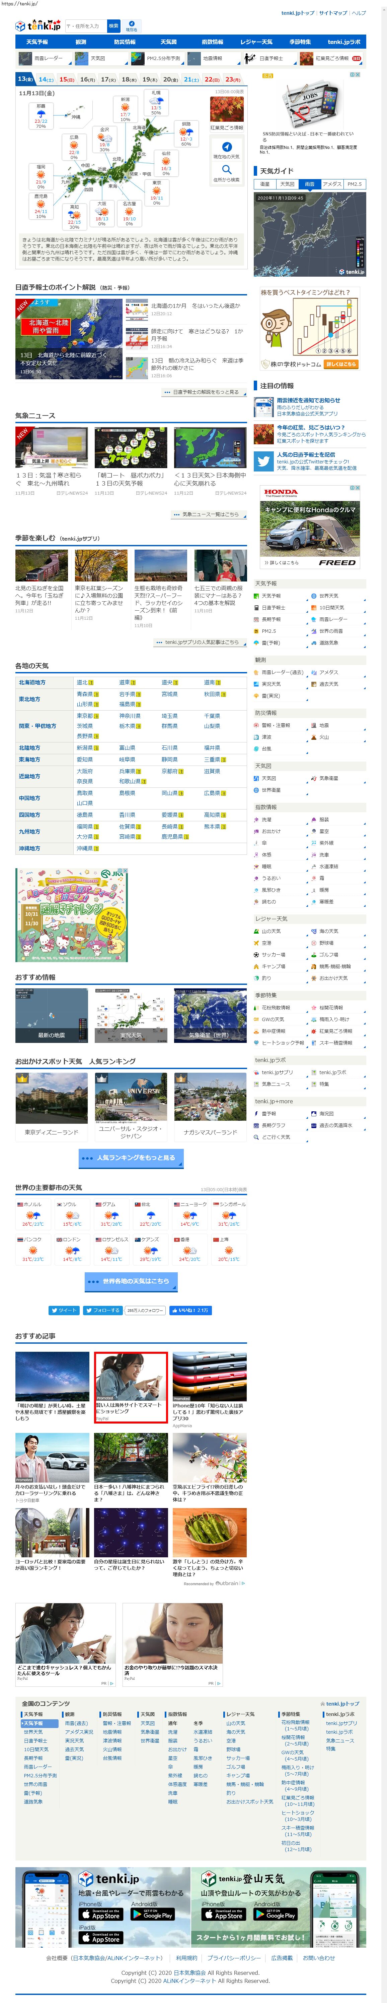Click the address search magnifier icon
The image size is (387, 2003).
coord(226,169)
